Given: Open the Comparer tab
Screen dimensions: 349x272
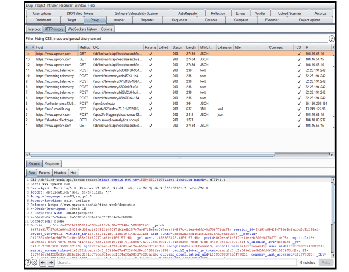Looking at the screenshot, I should click(x=241, y=20).
